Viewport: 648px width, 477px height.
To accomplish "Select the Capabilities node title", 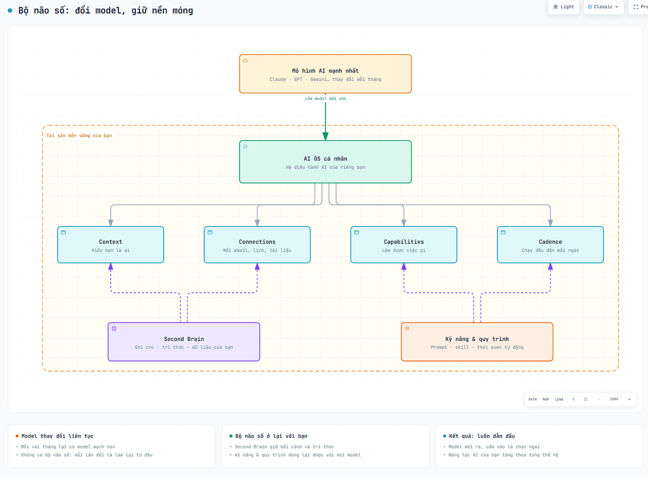I will (x=404, y=242).
